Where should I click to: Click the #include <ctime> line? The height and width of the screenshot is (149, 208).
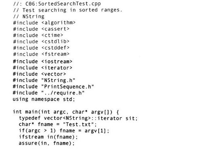38,35
